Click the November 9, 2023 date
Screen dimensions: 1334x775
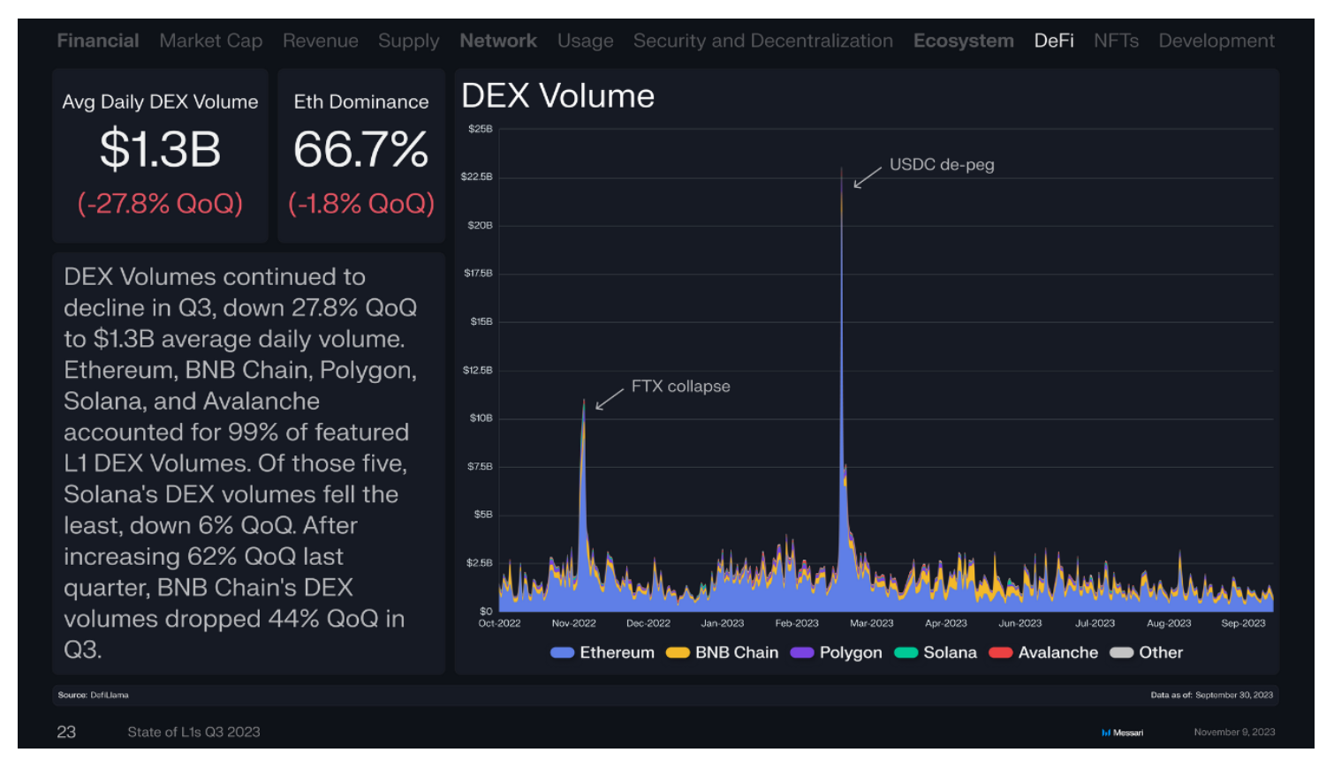coord(1234,732)
